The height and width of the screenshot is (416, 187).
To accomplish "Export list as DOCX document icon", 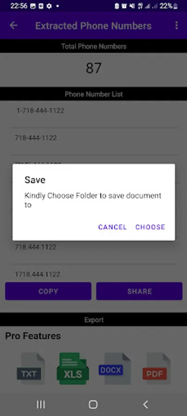I will point(115,368).
